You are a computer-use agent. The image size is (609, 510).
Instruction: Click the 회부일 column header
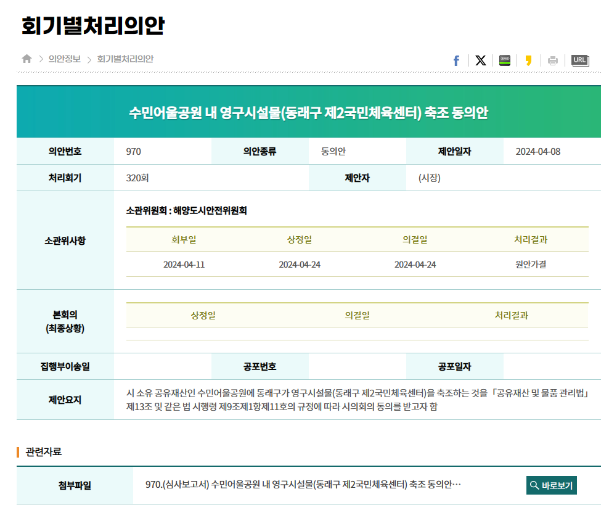pos(184,239)
